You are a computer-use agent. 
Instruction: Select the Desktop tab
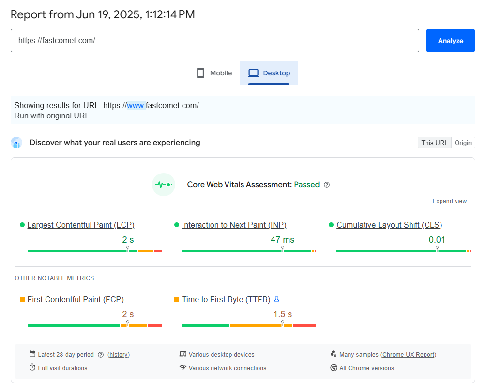pyautogui.click(x=269, y=72)
